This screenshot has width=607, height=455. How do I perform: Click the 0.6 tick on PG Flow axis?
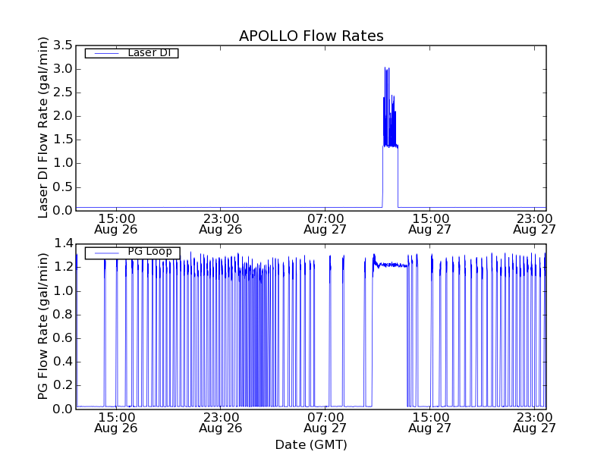pos(63,338)
